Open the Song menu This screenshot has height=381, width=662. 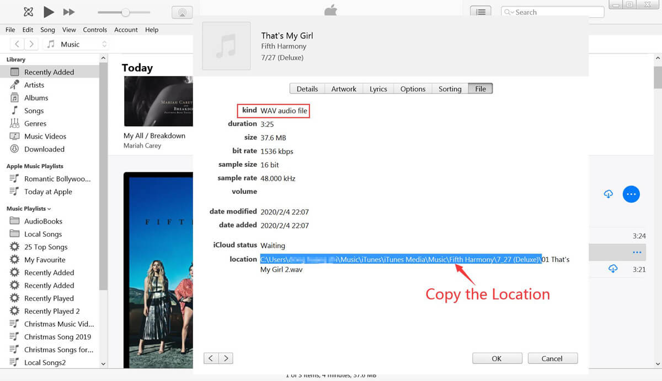[47, 30]
